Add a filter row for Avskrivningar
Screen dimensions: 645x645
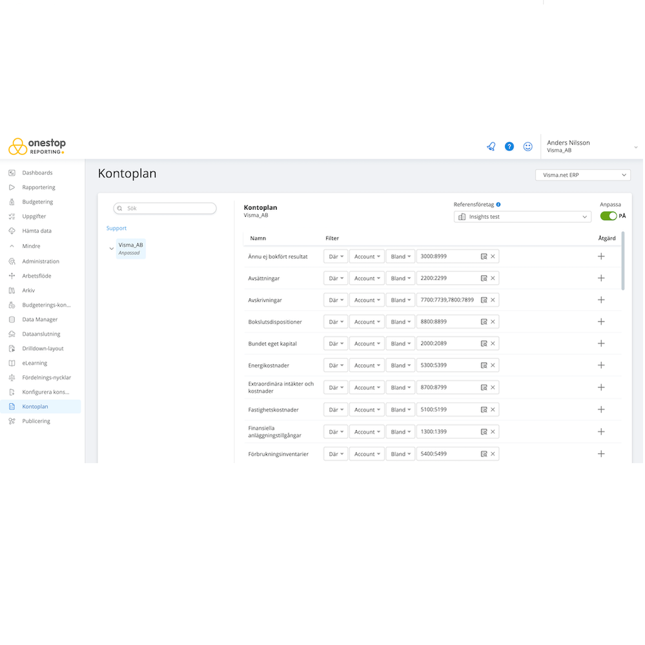pyautogui.click(x=601, y=300)
